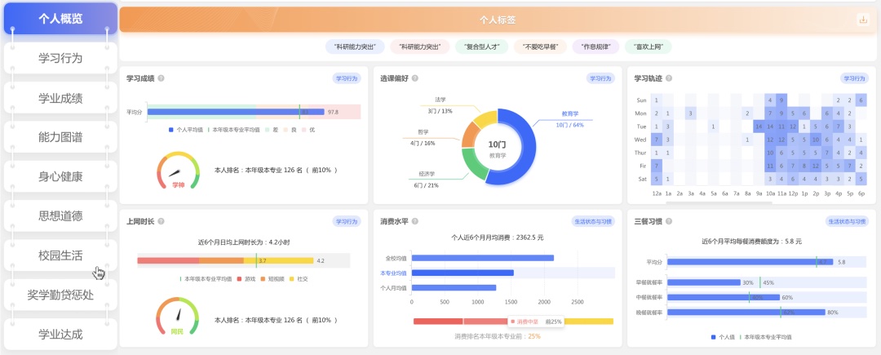The image size is (881, 355).
Task: Click help icon beside 三餐习惯 title
Action: (x=669, y=221)
